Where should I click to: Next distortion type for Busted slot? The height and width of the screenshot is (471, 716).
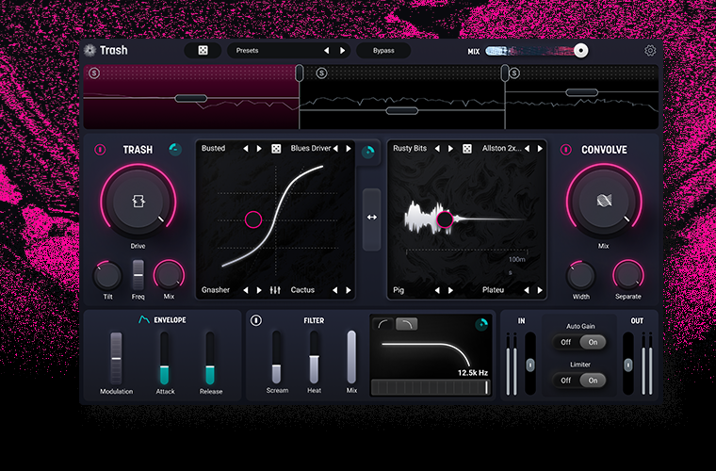coord(259,149)
